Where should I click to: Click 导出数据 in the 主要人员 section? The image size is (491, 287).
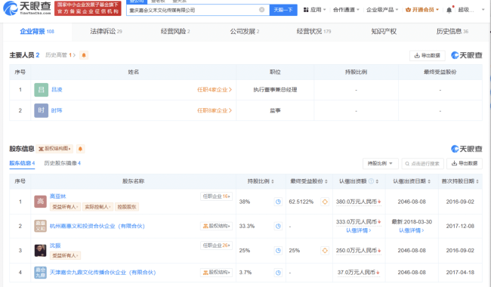click(x=428, y=55)
